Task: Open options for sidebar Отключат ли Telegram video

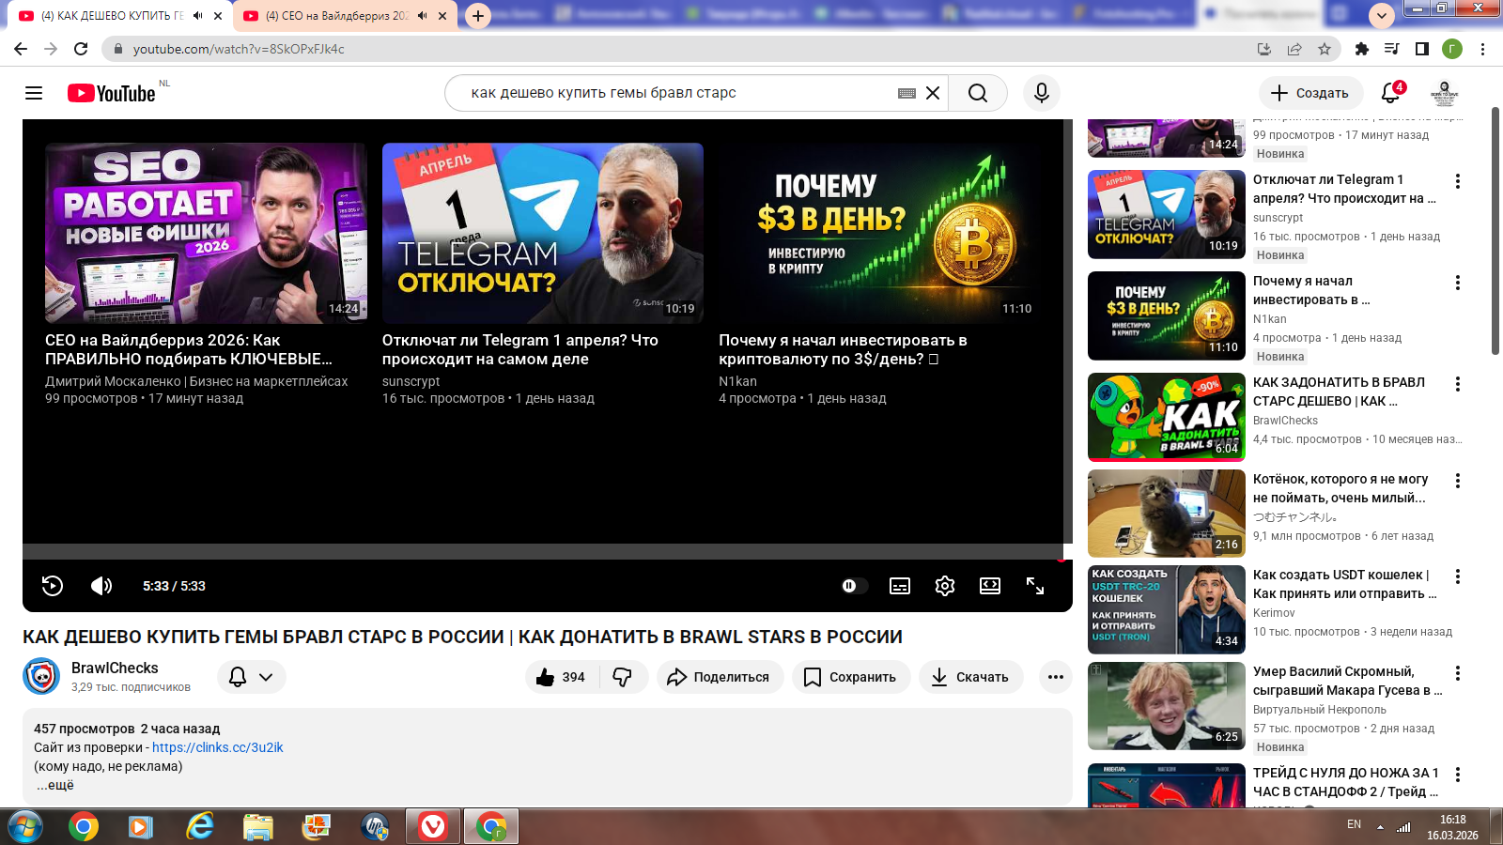Action: coord(1458,181)
